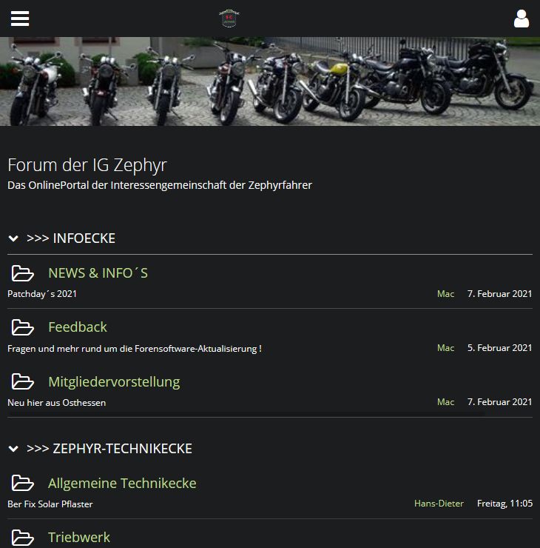Open the >>> INFOECKE category heading
This screenshot has width=540, height=548.
[71, 238]
